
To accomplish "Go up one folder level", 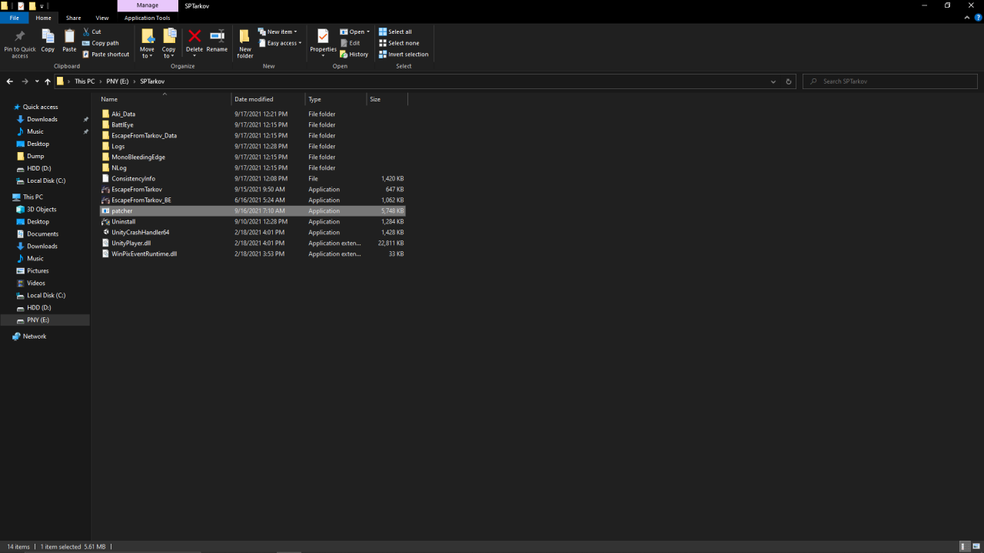I will (48, 81).
